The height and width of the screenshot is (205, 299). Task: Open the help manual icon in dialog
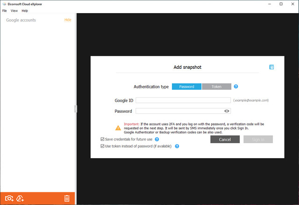pos(271,67)
